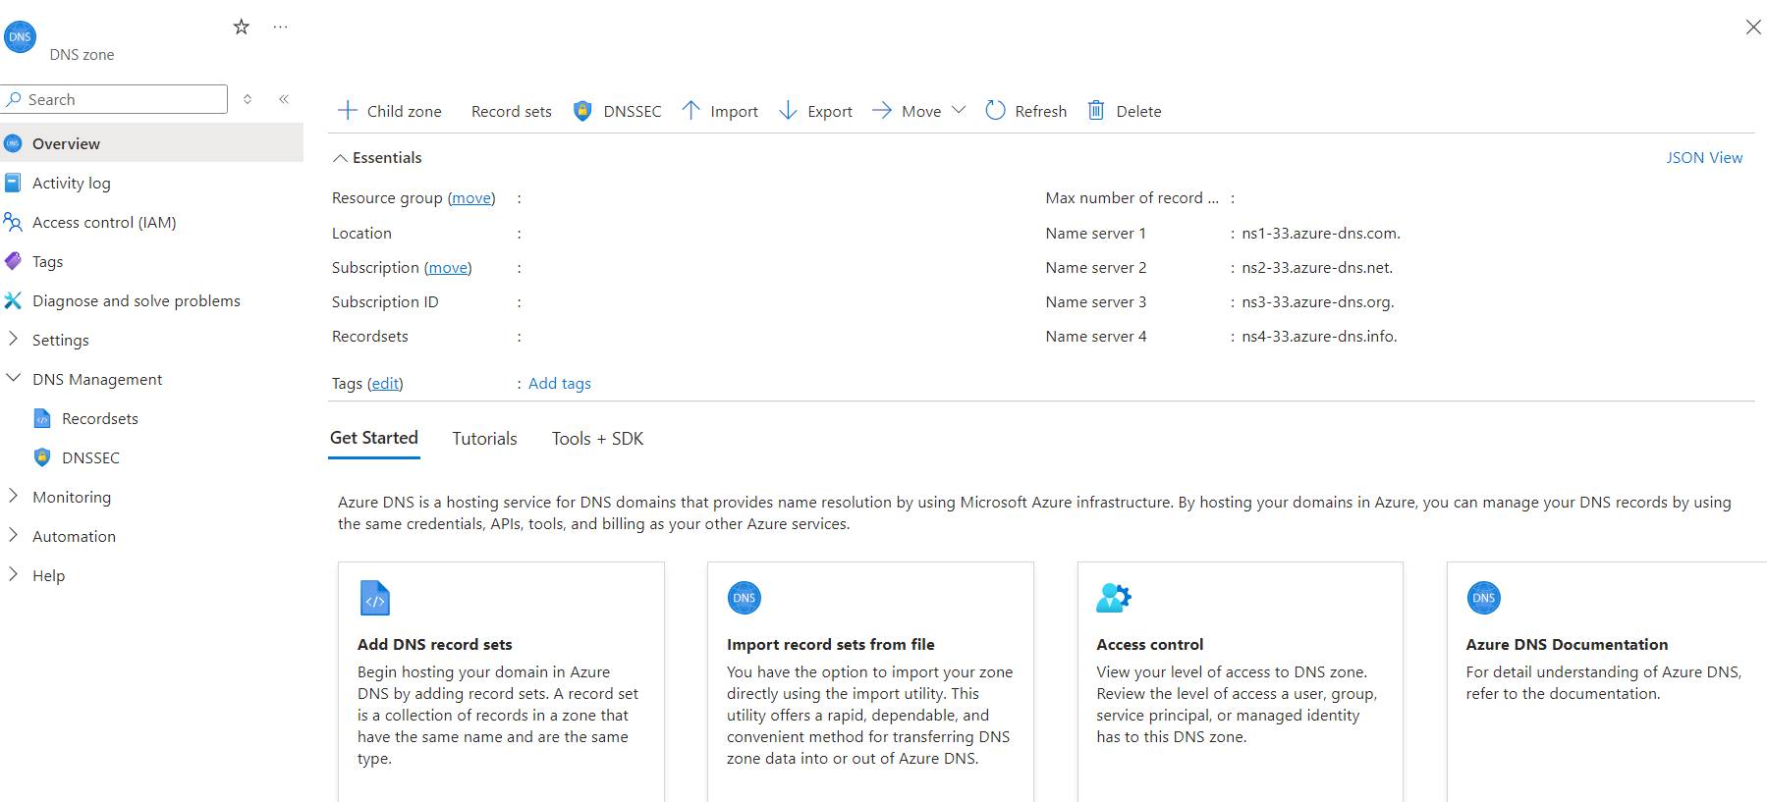Open the more options ellipsis menu
The image size is (1767, 802).
pos(281,27)
